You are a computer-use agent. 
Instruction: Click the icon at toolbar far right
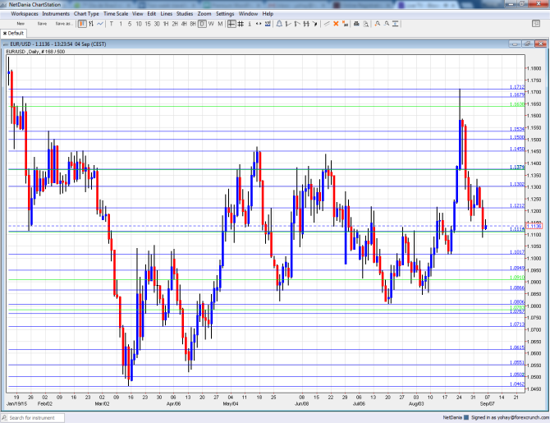tap(536, 24)
